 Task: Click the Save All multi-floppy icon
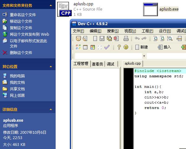point(109,38)
